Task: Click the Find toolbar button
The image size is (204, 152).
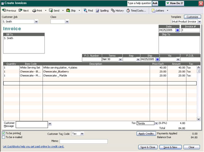Action: (88, 11)
